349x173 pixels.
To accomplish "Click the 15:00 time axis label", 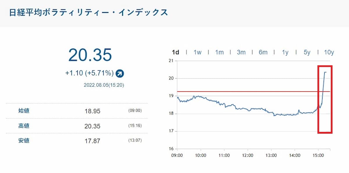I will tap(318, 156).
